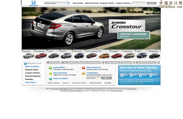Select the Accord car thumbnail

(x=28, y=54)
